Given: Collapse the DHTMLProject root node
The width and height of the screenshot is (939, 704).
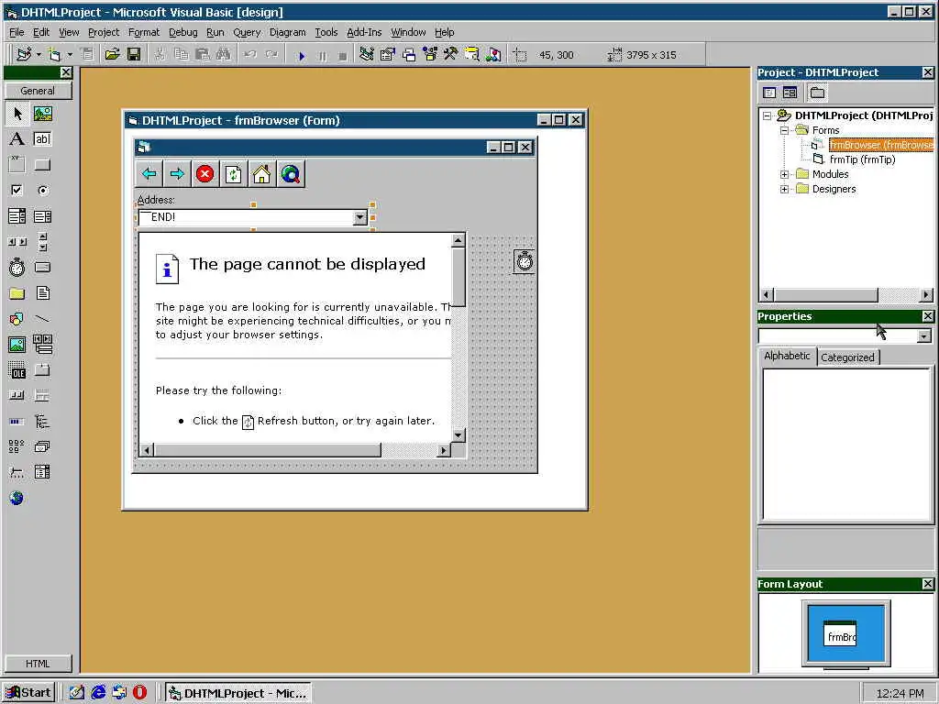Looking at the screenshot, I should (x=767, y=115).
